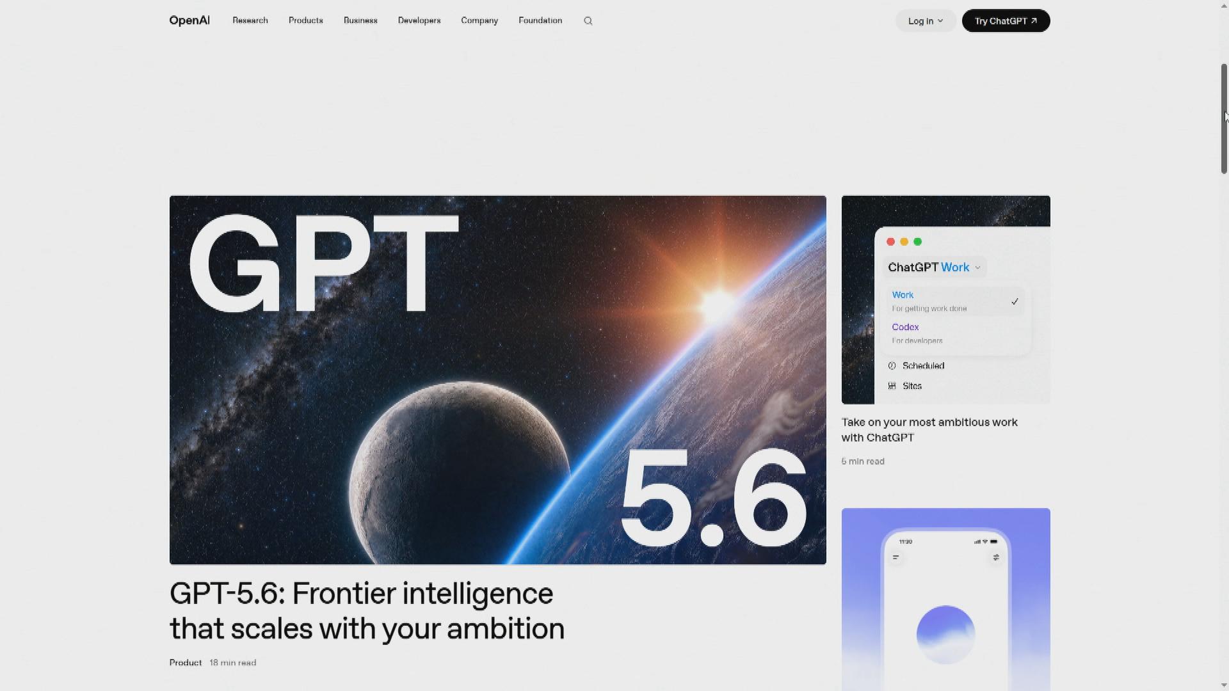The image size is (1229, 691).
Task: Click the Try ChatGPT button
Action: tap(1006, 21)
